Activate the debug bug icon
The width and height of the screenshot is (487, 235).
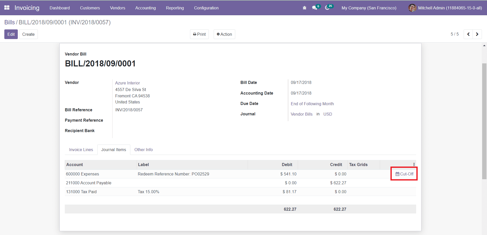point(304,8)
